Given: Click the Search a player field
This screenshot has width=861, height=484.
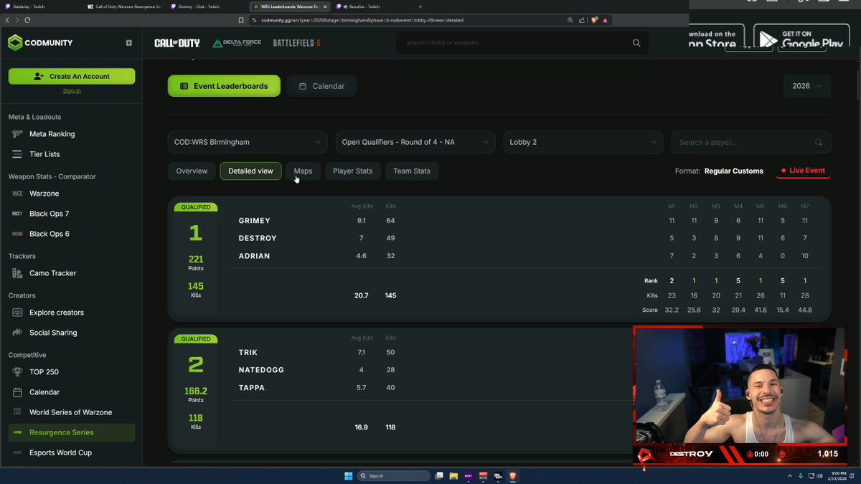Looking at the screenshot, I should pyautogui.click(x=751, y=142).
